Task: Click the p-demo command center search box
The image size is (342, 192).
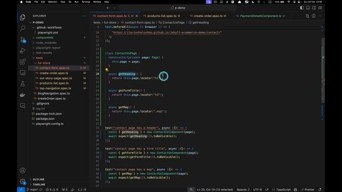Action: point(178,8)
